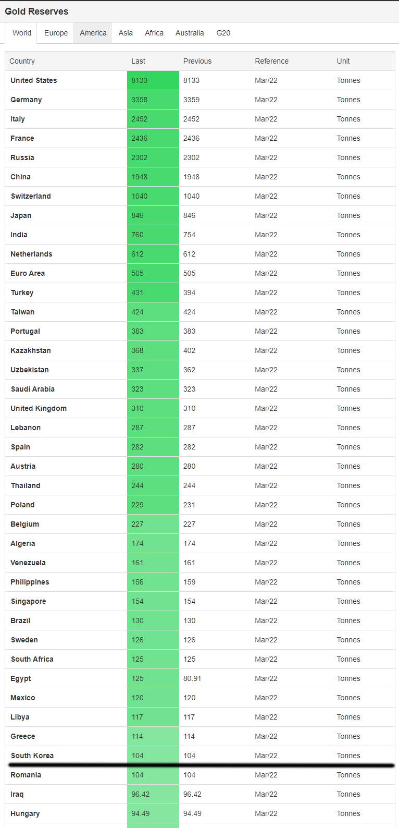Open the United States country link
The height and width of the screenshot is (828, 399).
tap(34, 80)
